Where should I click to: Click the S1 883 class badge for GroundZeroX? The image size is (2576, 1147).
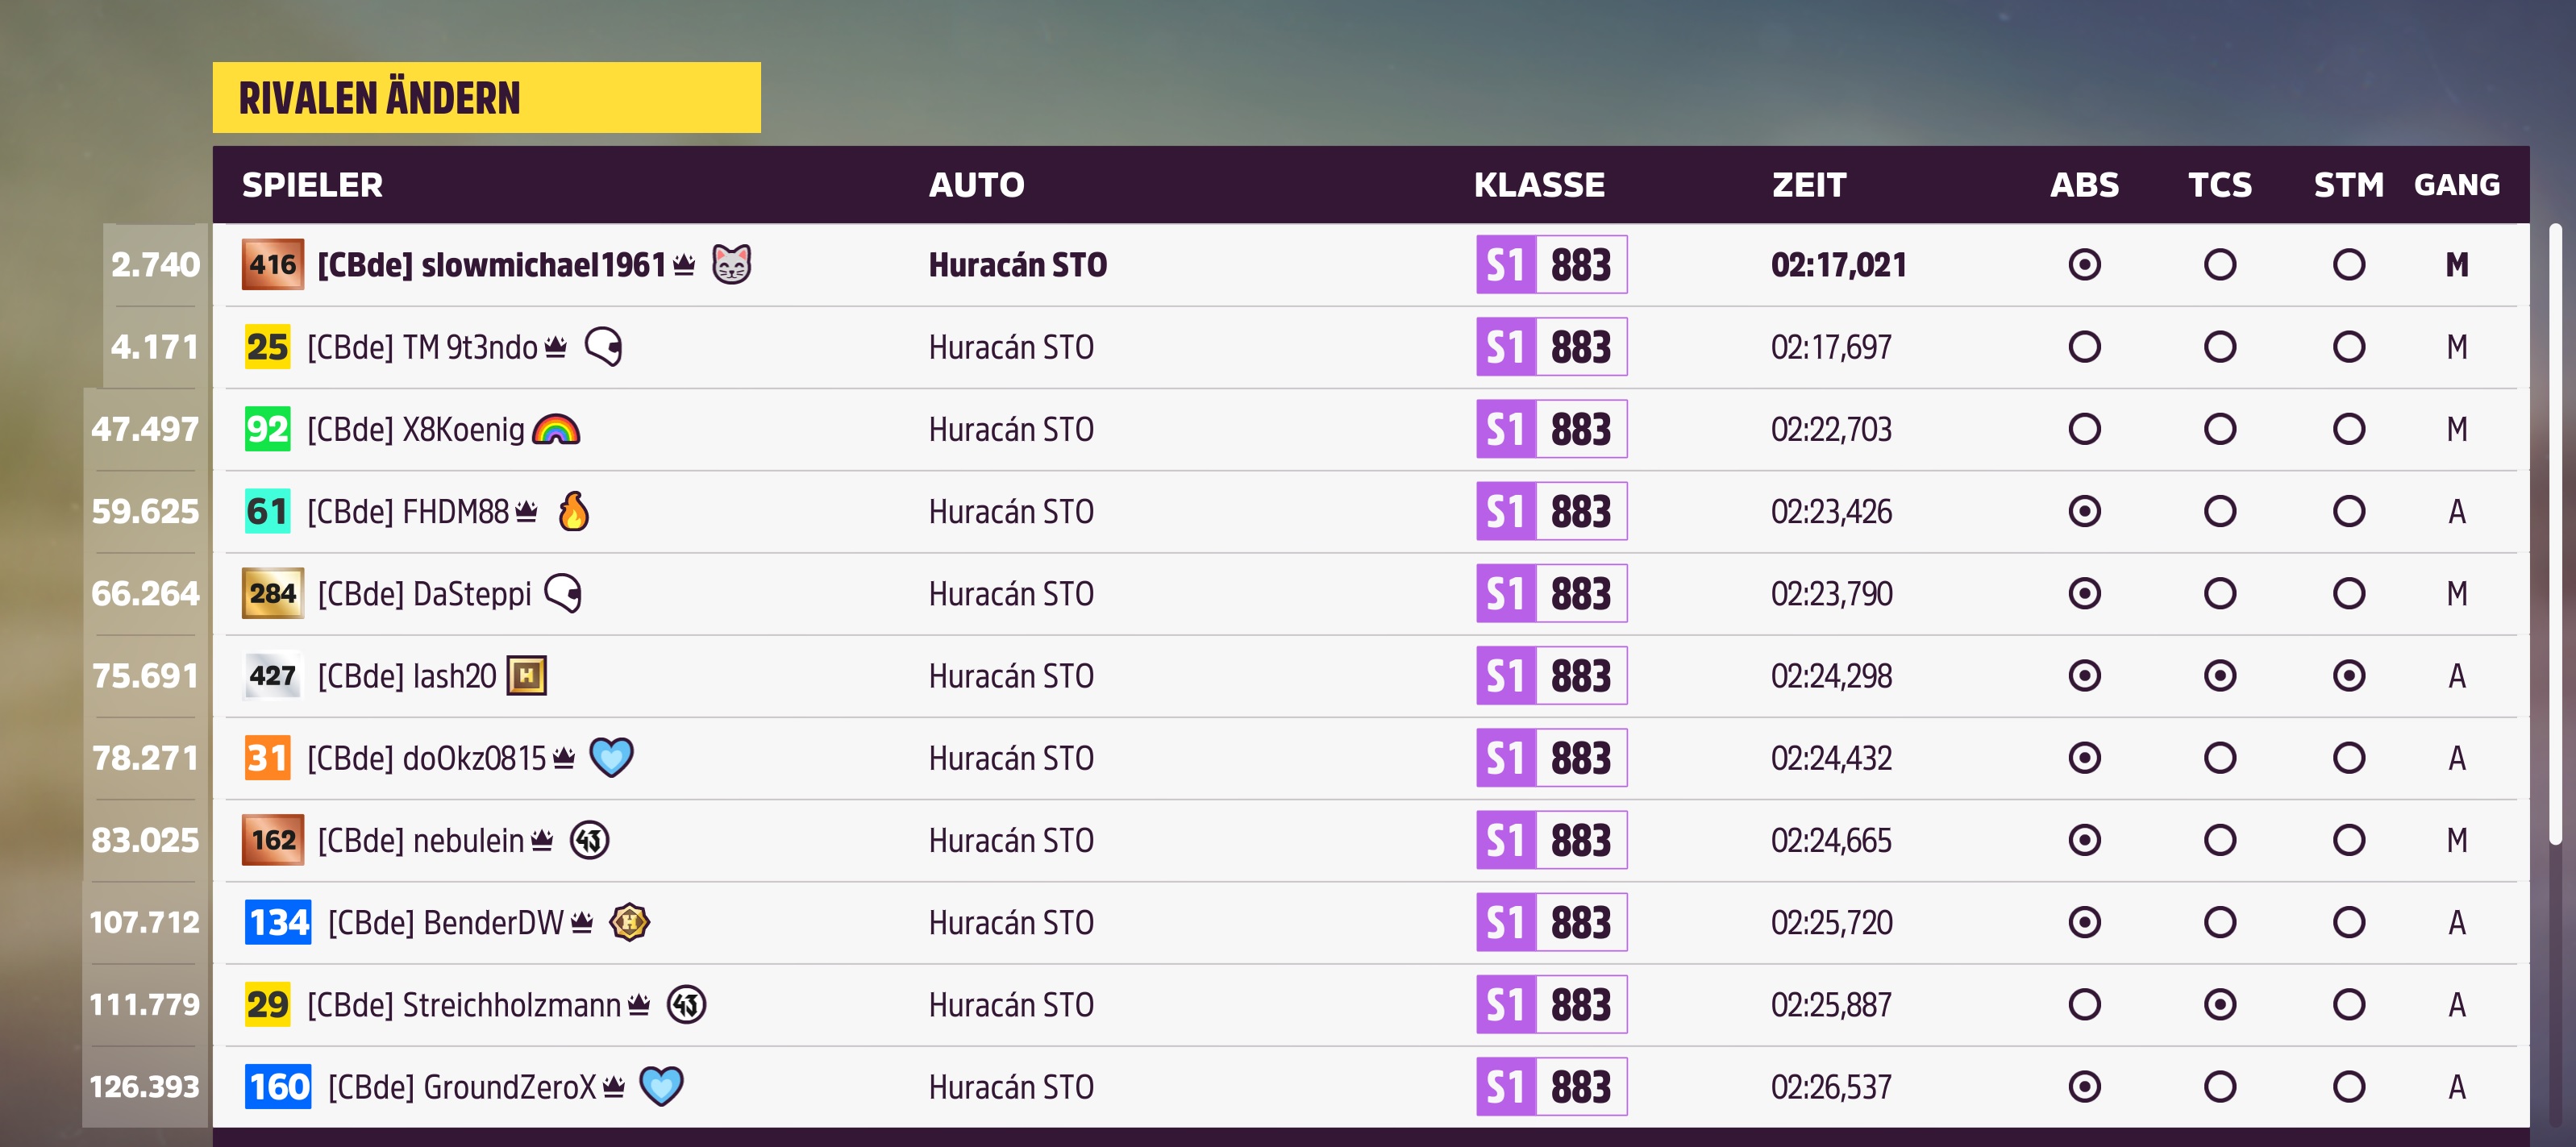[1551, 1086]
